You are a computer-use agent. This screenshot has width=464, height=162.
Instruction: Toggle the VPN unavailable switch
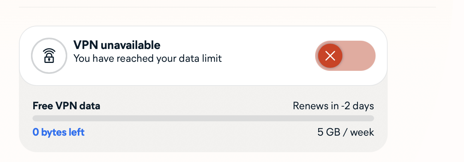tap(345, 56)
